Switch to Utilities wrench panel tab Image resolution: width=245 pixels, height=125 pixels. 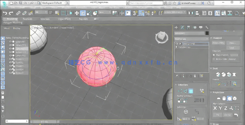(207, 28)
